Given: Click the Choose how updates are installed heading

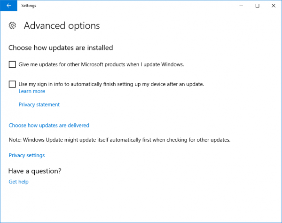Looking at the screenshot, I should pyautogui.click(x=61, y=48).
